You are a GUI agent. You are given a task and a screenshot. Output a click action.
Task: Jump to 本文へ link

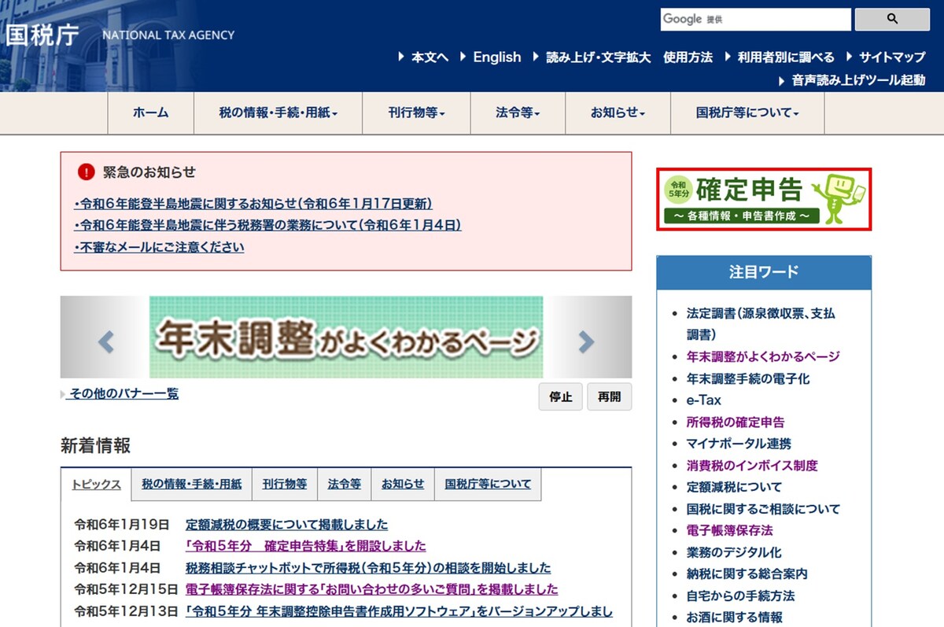point(430,57)
